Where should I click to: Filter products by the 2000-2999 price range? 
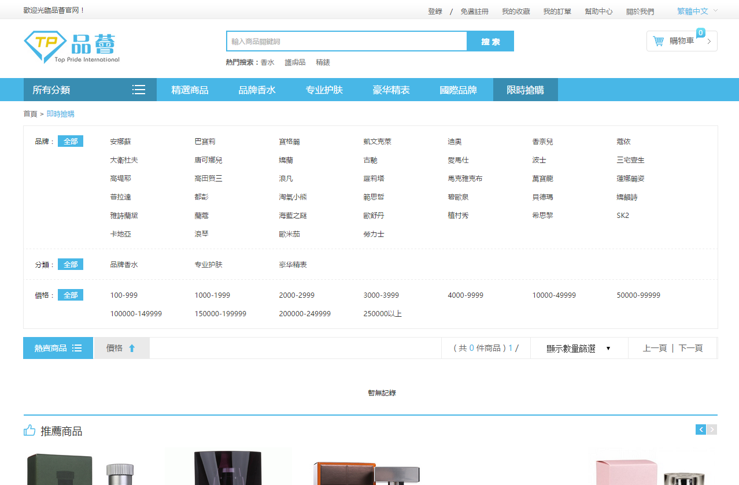(x=297, y=295)
